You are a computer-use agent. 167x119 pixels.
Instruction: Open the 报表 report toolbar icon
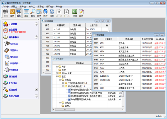click(x=81, y=12)
